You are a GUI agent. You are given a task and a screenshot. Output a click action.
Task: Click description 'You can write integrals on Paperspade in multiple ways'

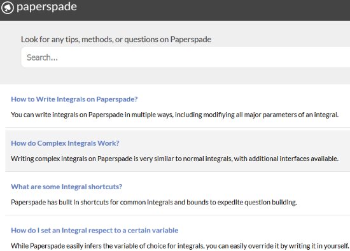click(x=174, y=115)
